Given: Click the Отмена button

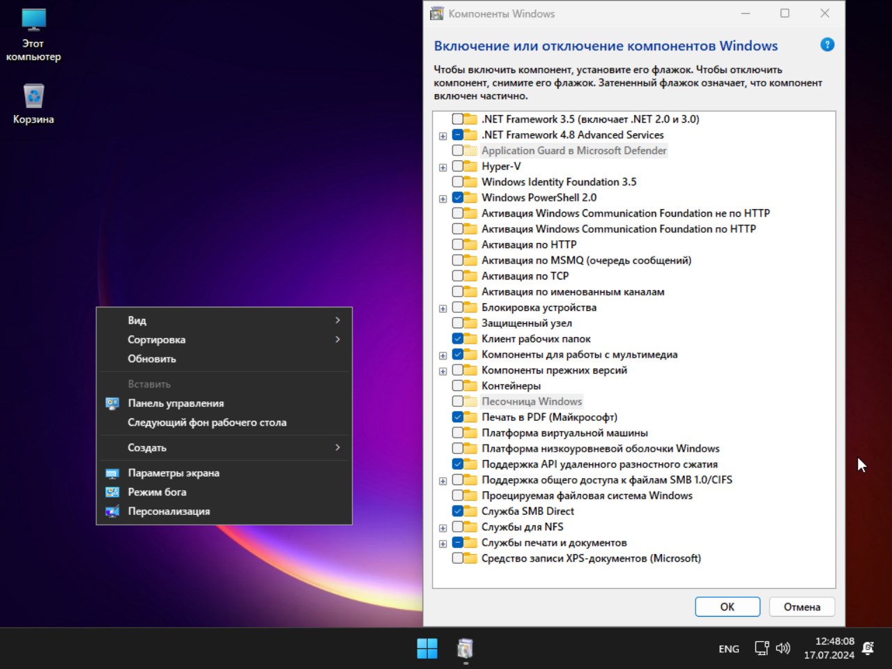Looking at the screenshot, I should pyautogui.click(x=802, y=607).
